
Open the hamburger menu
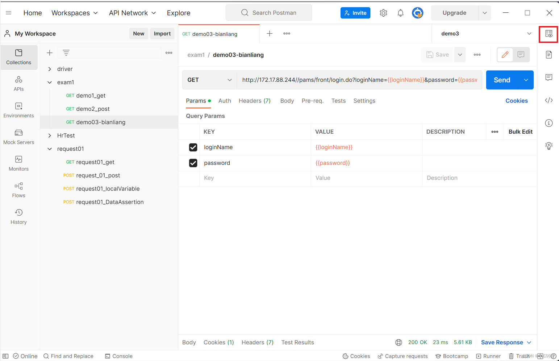coord(9,13)
